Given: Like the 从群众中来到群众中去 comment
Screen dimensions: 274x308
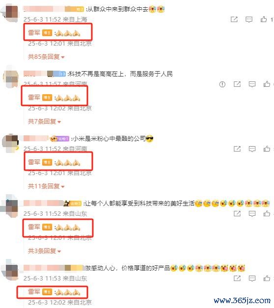Looking at the screenshot, I should (264, 19).
